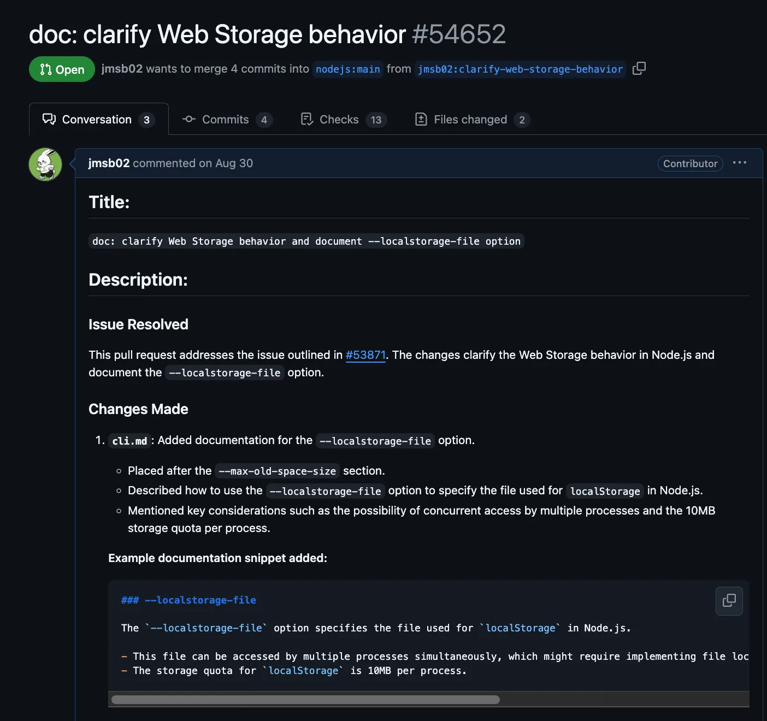Screen dimensions: 767x721
Task: Open the nodejs:main base branch link
Action: point(348,69)
